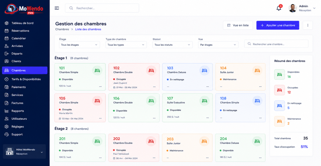
Task: Click the Vue en liste button
Action: 238,25
